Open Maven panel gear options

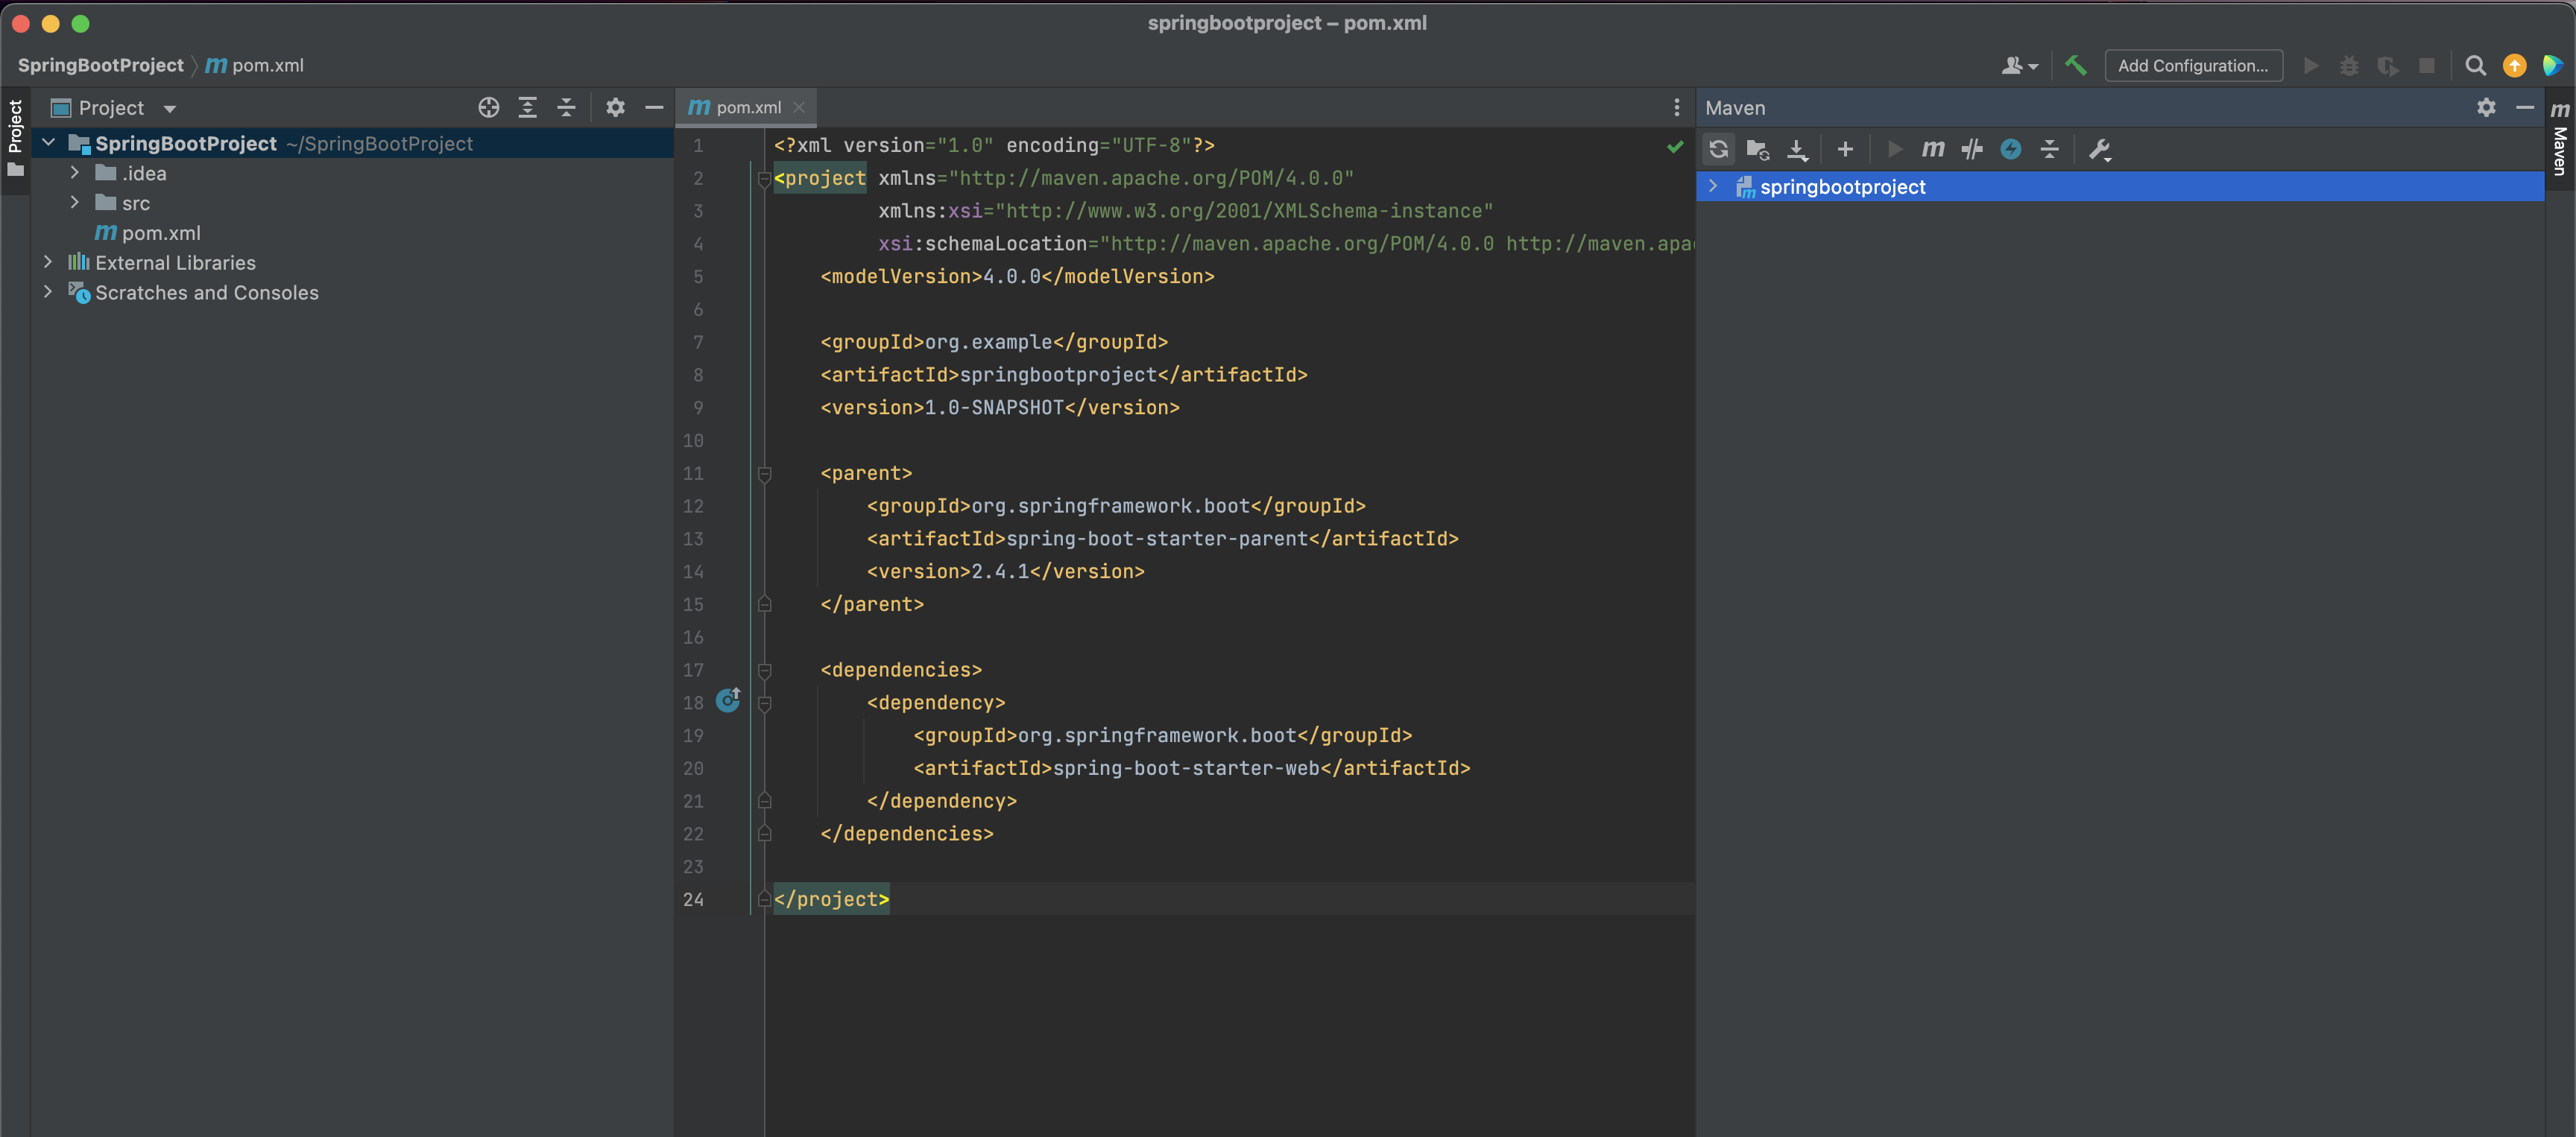tap(2486, 107)
